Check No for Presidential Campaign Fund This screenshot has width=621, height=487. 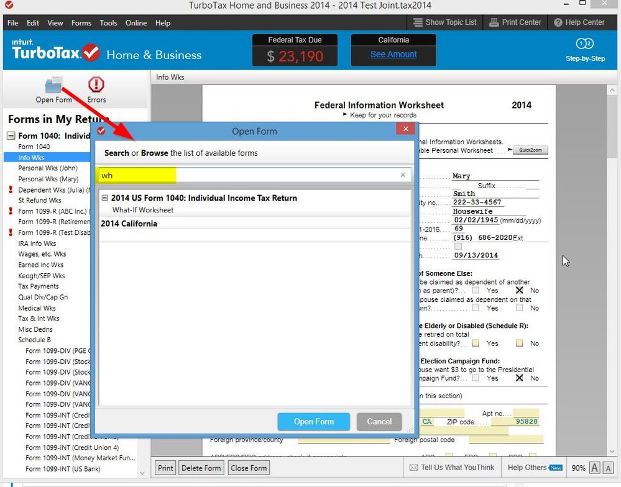pos(519,378)
